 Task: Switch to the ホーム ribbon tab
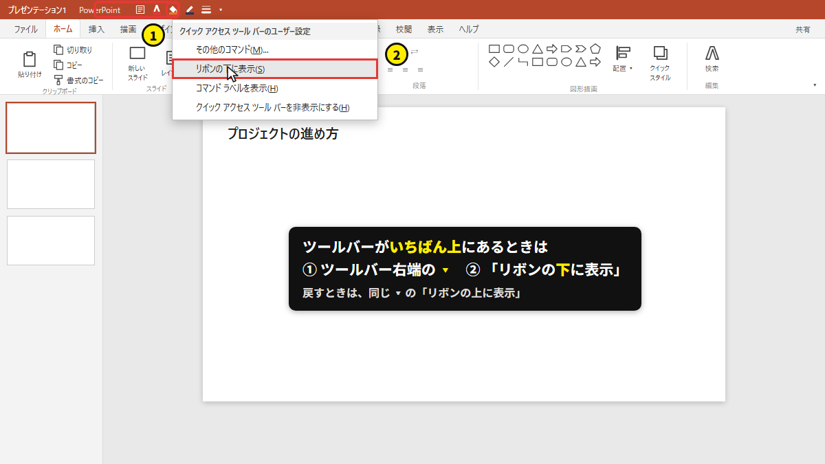[x=63, y=30]
